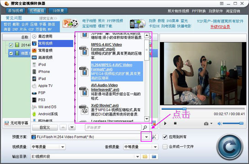Stop the preview video
The image size is (249, 164).
[175, 123]
